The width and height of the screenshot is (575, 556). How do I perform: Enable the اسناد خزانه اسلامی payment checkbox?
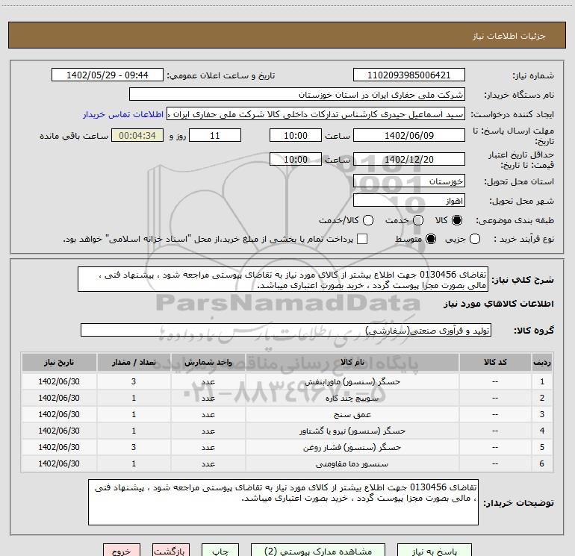[x=362, y=239]
